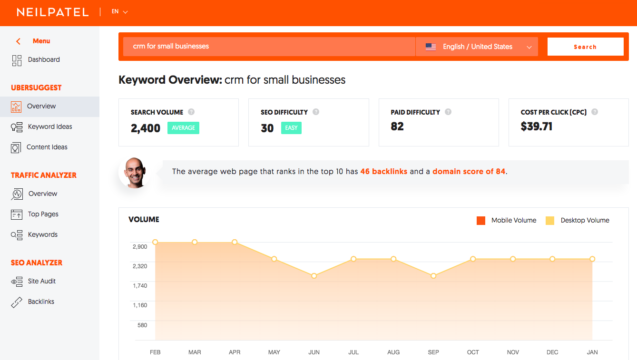Click the Traffic Analyzer Overview icon
Screen dimensions: 637x360
pos(17,194)
